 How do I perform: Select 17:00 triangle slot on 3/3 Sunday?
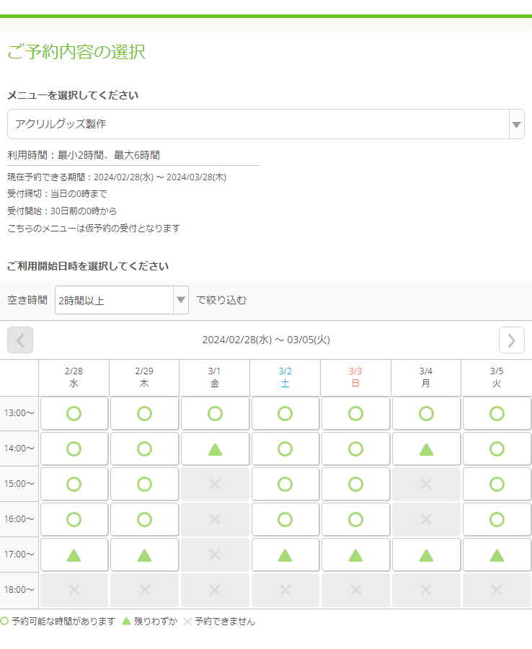click(355, 555)
